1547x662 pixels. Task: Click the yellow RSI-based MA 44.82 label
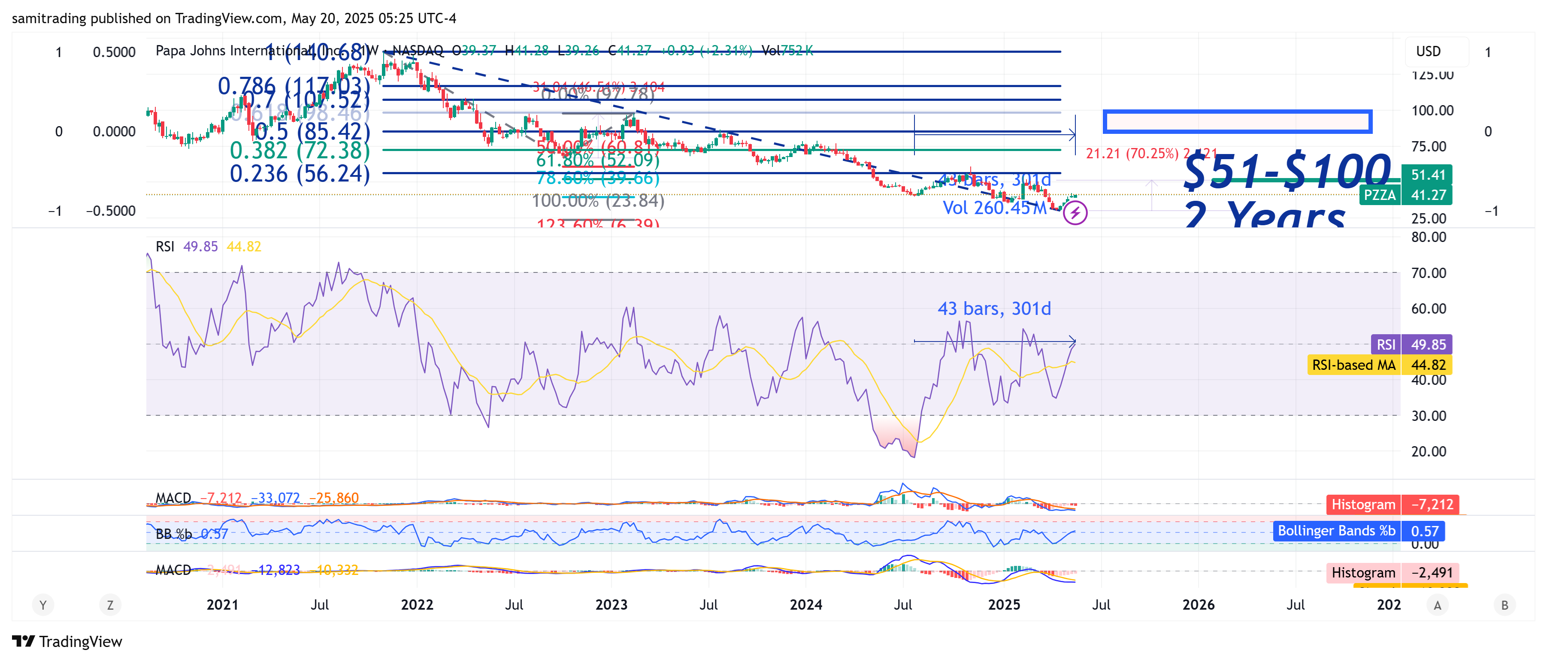[1380, 365]
